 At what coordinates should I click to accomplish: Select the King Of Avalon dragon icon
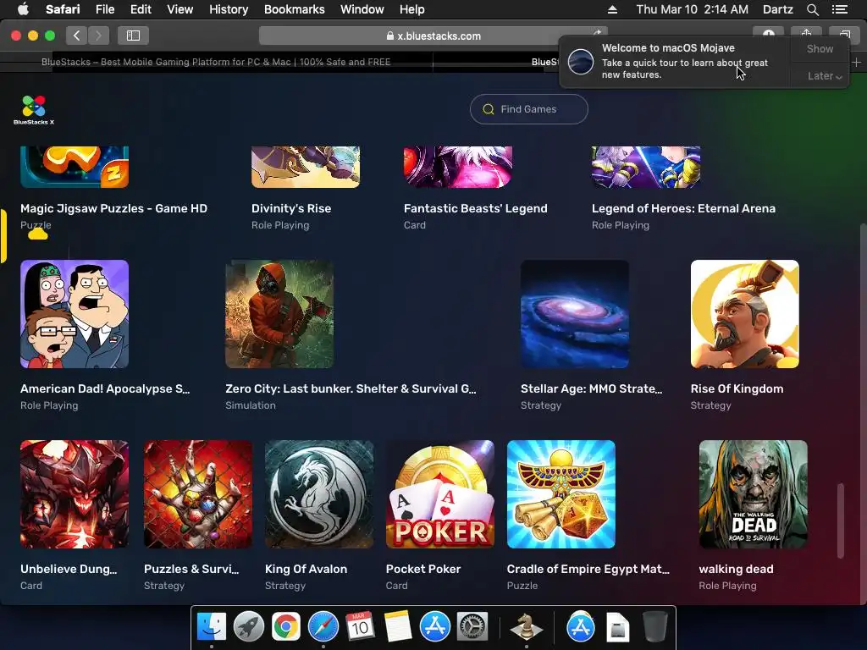(x=319, y=494)
